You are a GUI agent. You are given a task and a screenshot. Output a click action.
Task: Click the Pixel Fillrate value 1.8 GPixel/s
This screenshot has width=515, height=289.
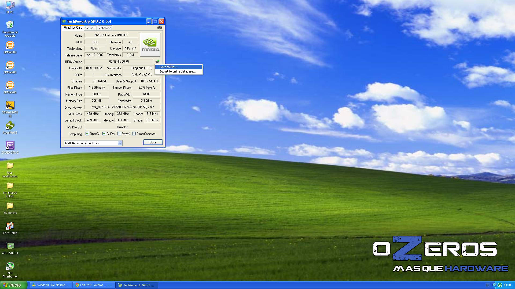(97, 88)
